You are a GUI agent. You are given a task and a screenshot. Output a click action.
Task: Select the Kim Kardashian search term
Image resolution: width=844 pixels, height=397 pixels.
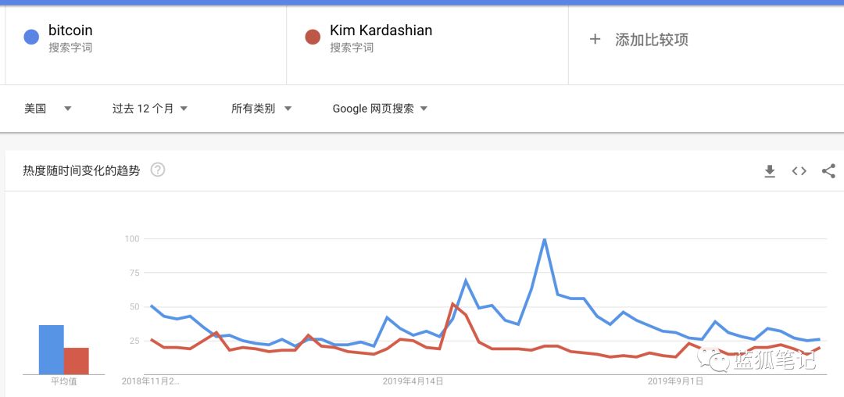pos(381,30)
